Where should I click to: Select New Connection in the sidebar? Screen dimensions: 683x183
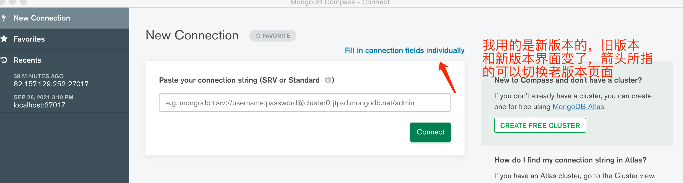(42, 18)
